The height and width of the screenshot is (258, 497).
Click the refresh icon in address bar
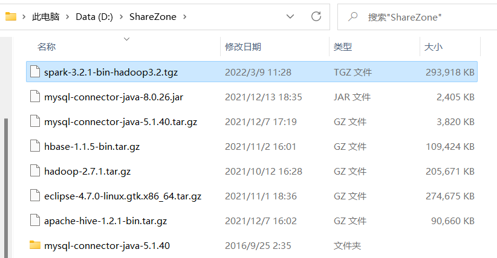coord(316,16)
